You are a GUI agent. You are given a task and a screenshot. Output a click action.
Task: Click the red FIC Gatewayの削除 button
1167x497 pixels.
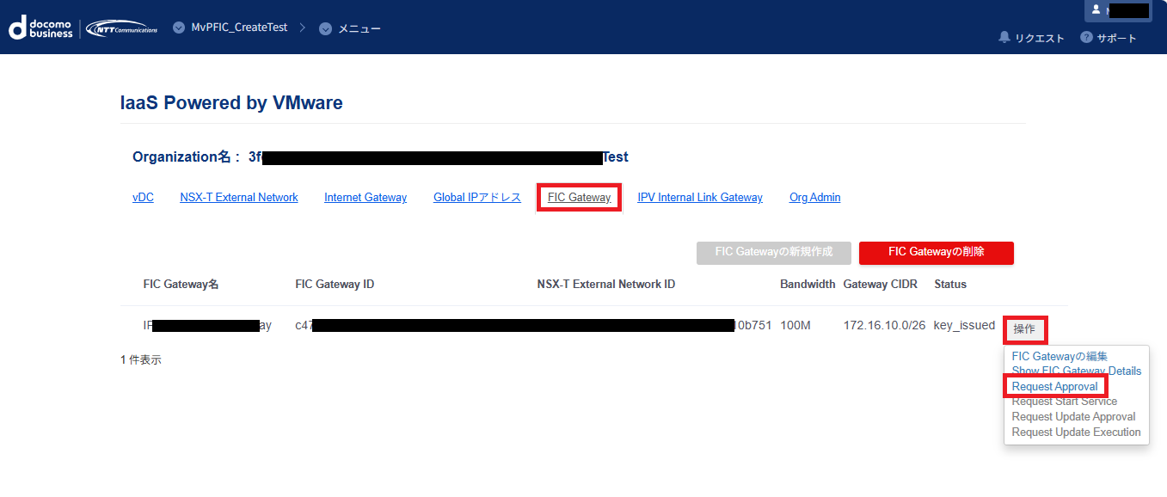pos(937,253)
